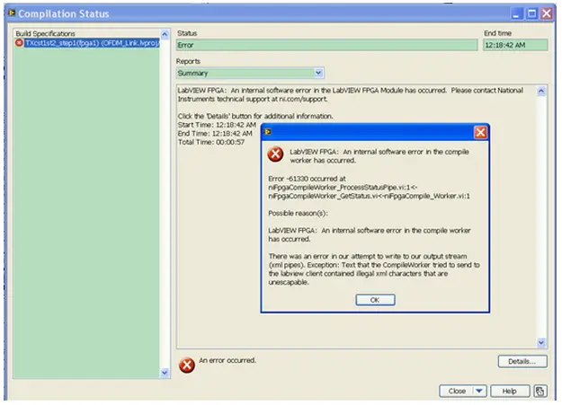This screenshot has height=405, width=562.
Task: Click the red error icon beside 'An error occurred.'
Action: click(x=187, y=365)
